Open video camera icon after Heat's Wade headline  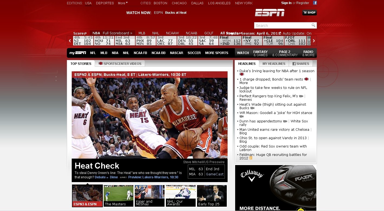(x=252, y=108)
